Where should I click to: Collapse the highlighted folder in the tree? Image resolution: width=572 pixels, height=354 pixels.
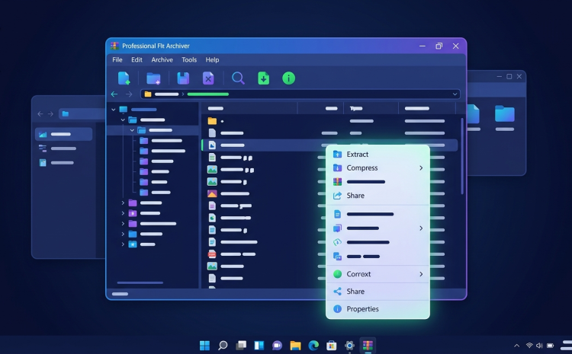tap(132, 130)
